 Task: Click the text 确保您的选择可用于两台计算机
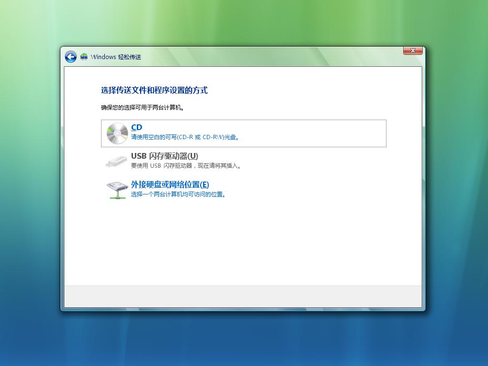[142, 108]
